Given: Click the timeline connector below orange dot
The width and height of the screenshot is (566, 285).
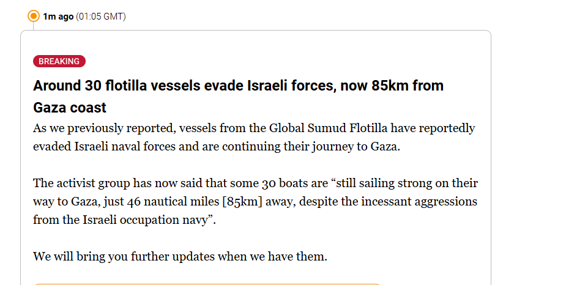Looking at the screenshot, I should pos(34,27).
